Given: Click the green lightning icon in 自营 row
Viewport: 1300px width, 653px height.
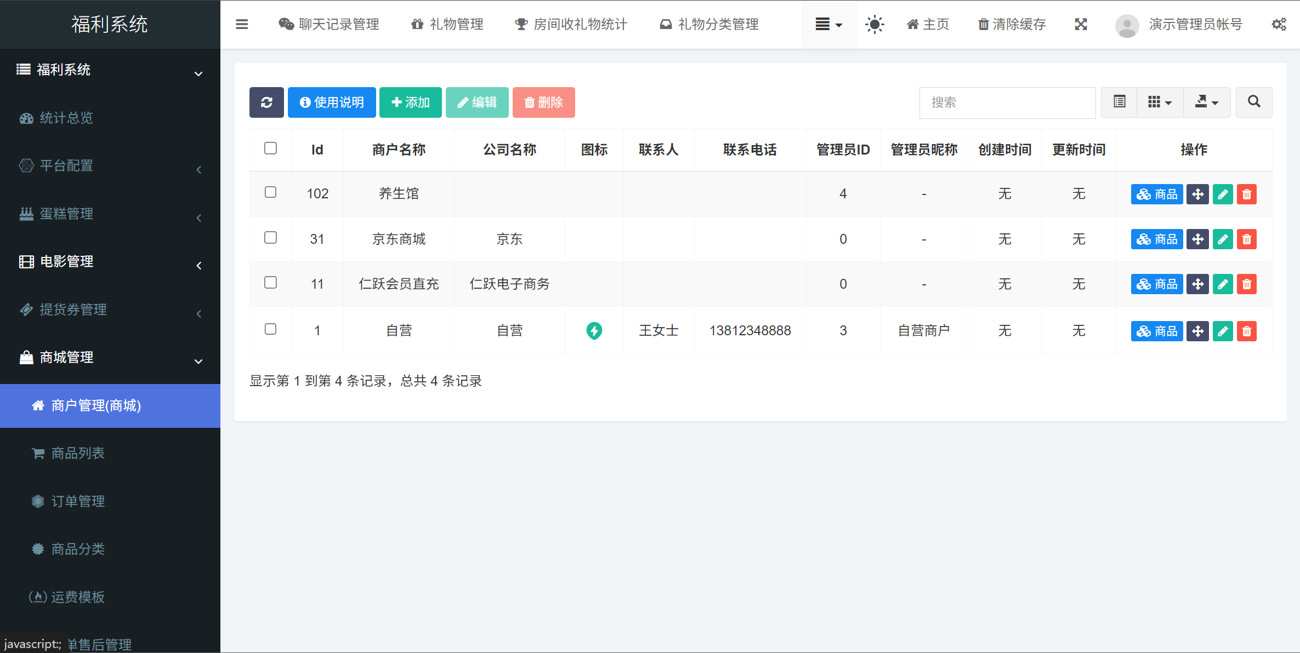Looking at the screenshot, I should click(x=594, y=330).
